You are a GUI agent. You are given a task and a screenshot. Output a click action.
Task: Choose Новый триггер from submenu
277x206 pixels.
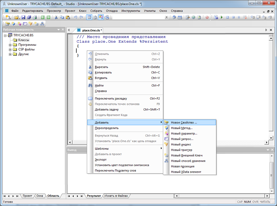click(x=189, y=150)
